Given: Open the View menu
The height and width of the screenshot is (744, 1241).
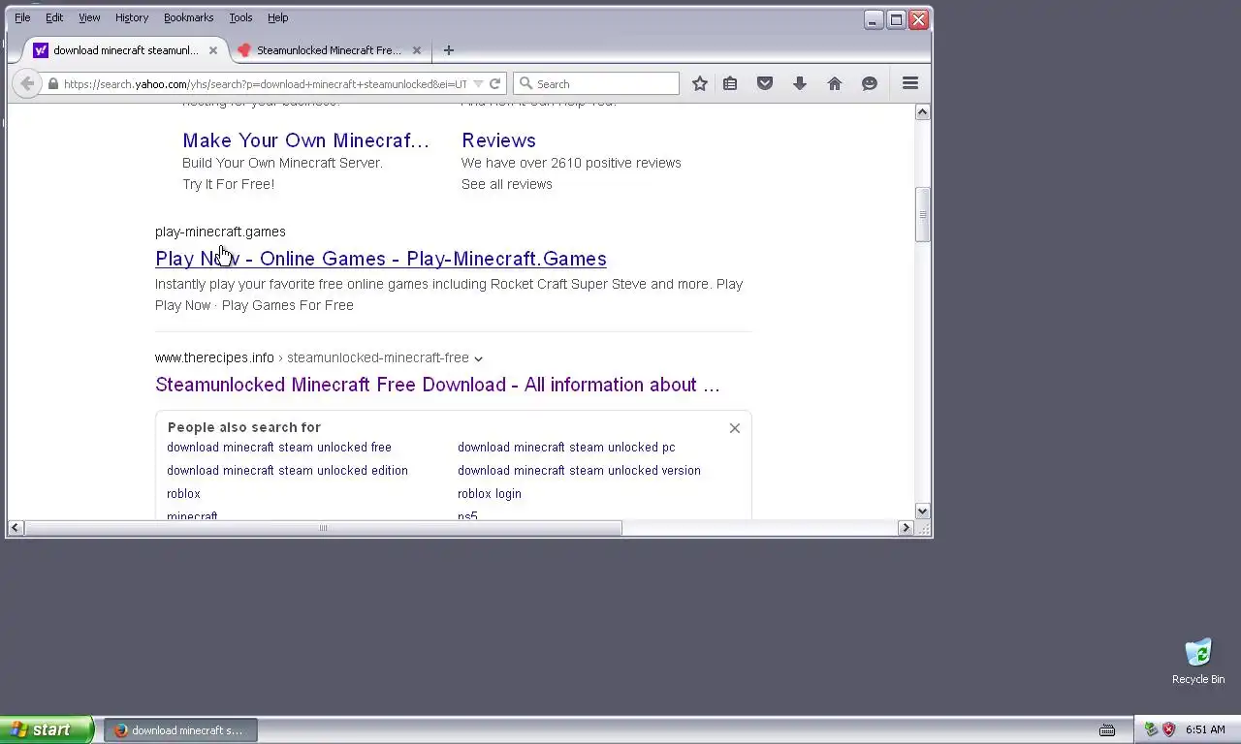Looking at the screenshot, I should (x=89, y=17).
